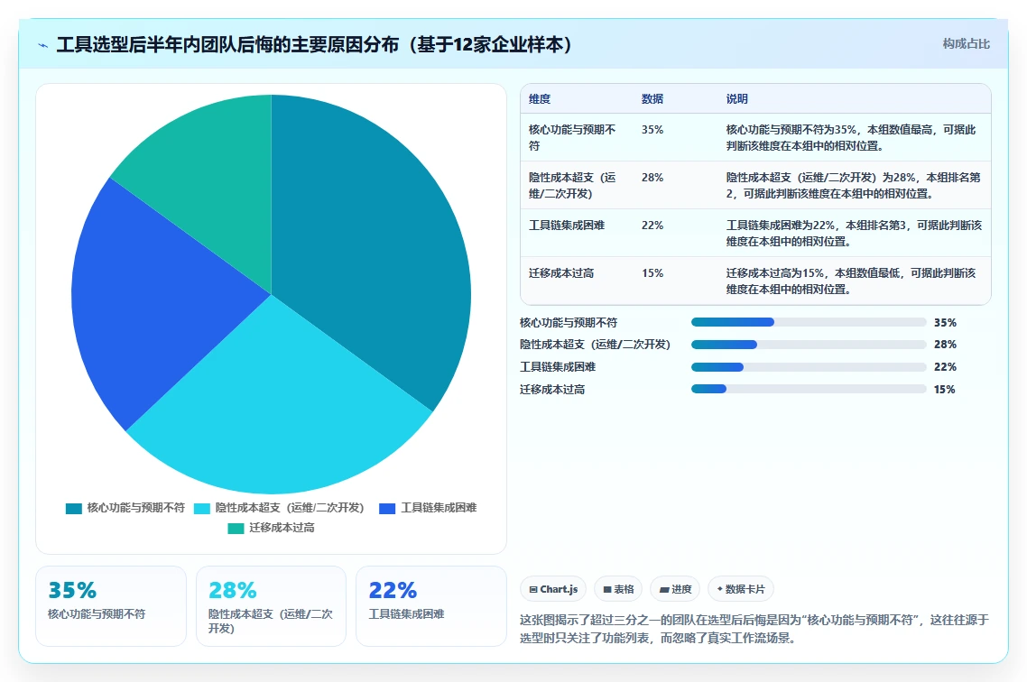Click the 迁移成本过高 progress bar
Viewport: 1027px width, 682px height.
[809, 389]
